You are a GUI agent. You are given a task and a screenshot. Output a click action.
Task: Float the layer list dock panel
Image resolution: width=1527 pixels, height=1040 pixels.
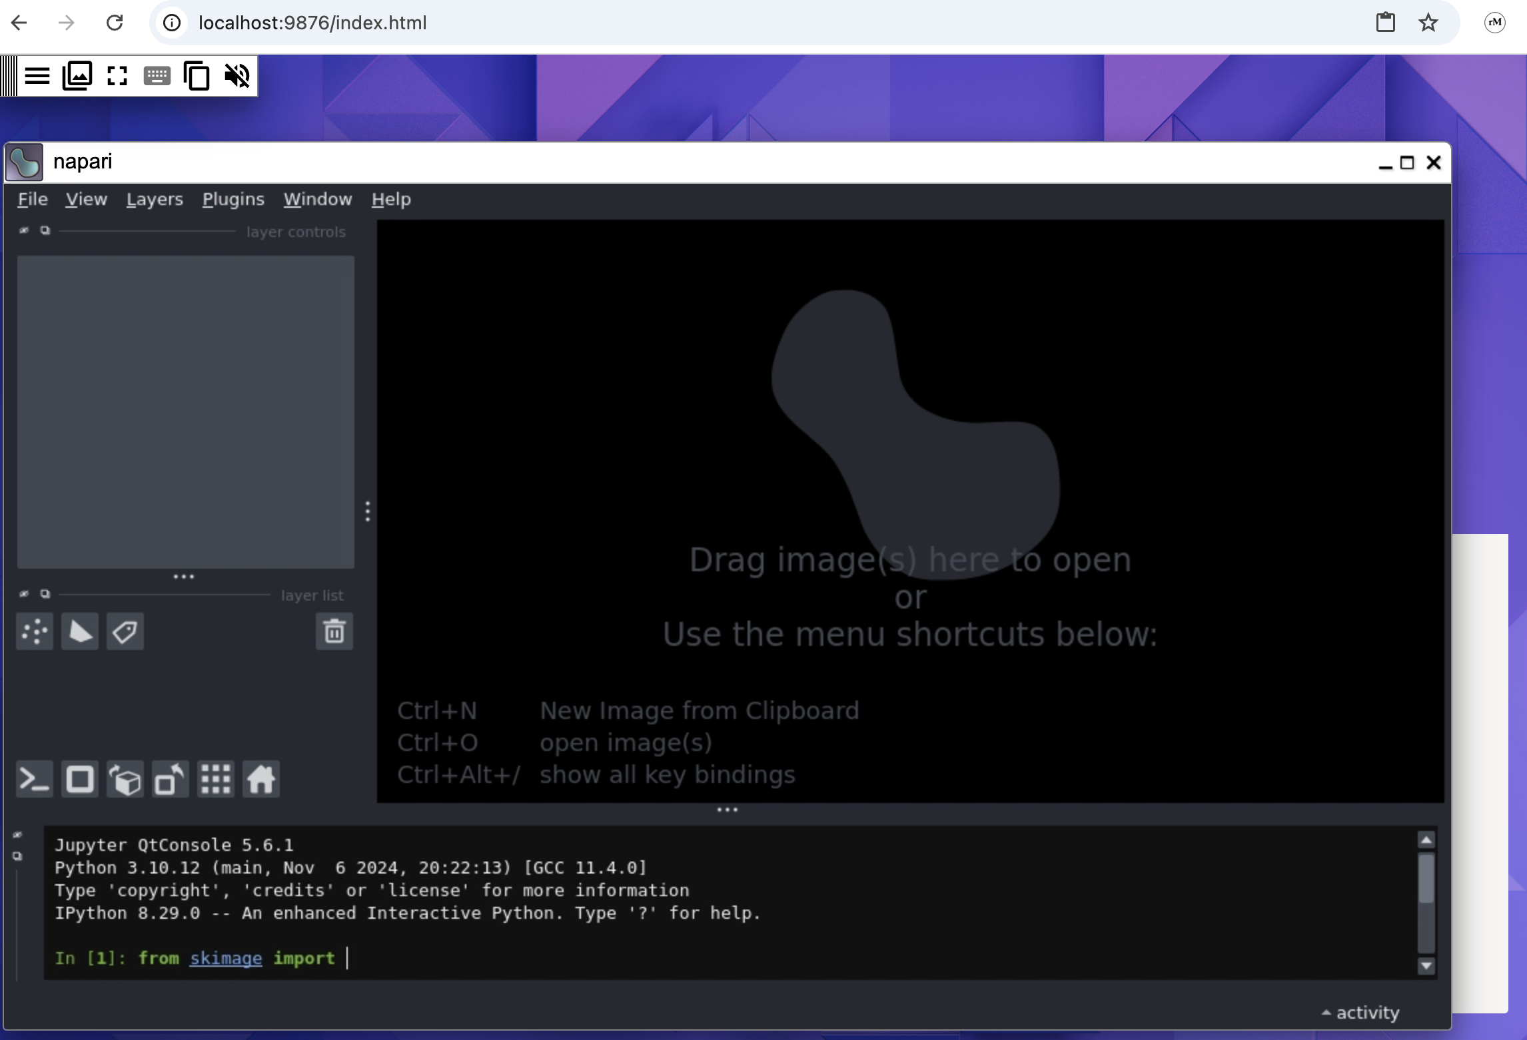[45, 593]
